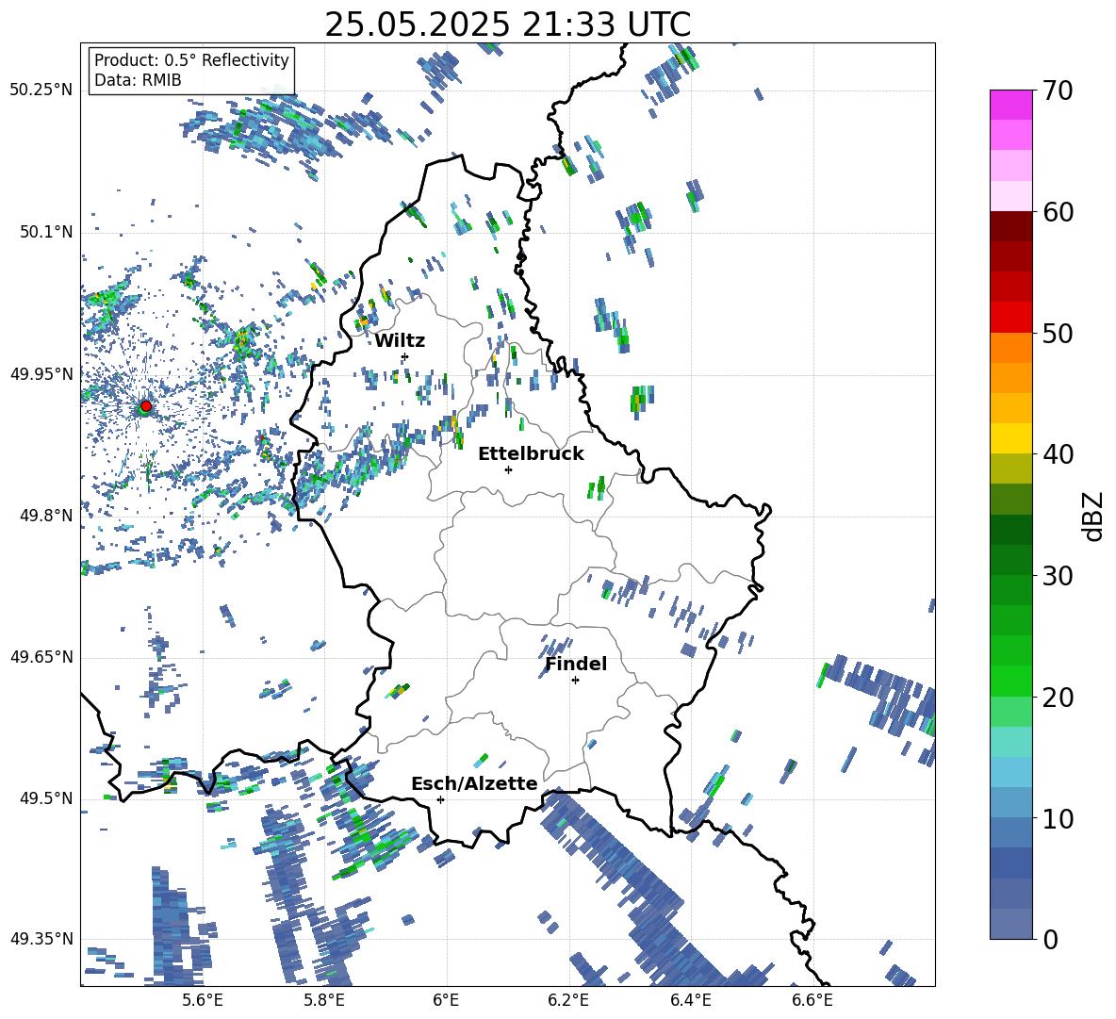Click the 5.6°E longitude label
The height and width of the screenshot is (1019, 1116).
(202, 1000)
